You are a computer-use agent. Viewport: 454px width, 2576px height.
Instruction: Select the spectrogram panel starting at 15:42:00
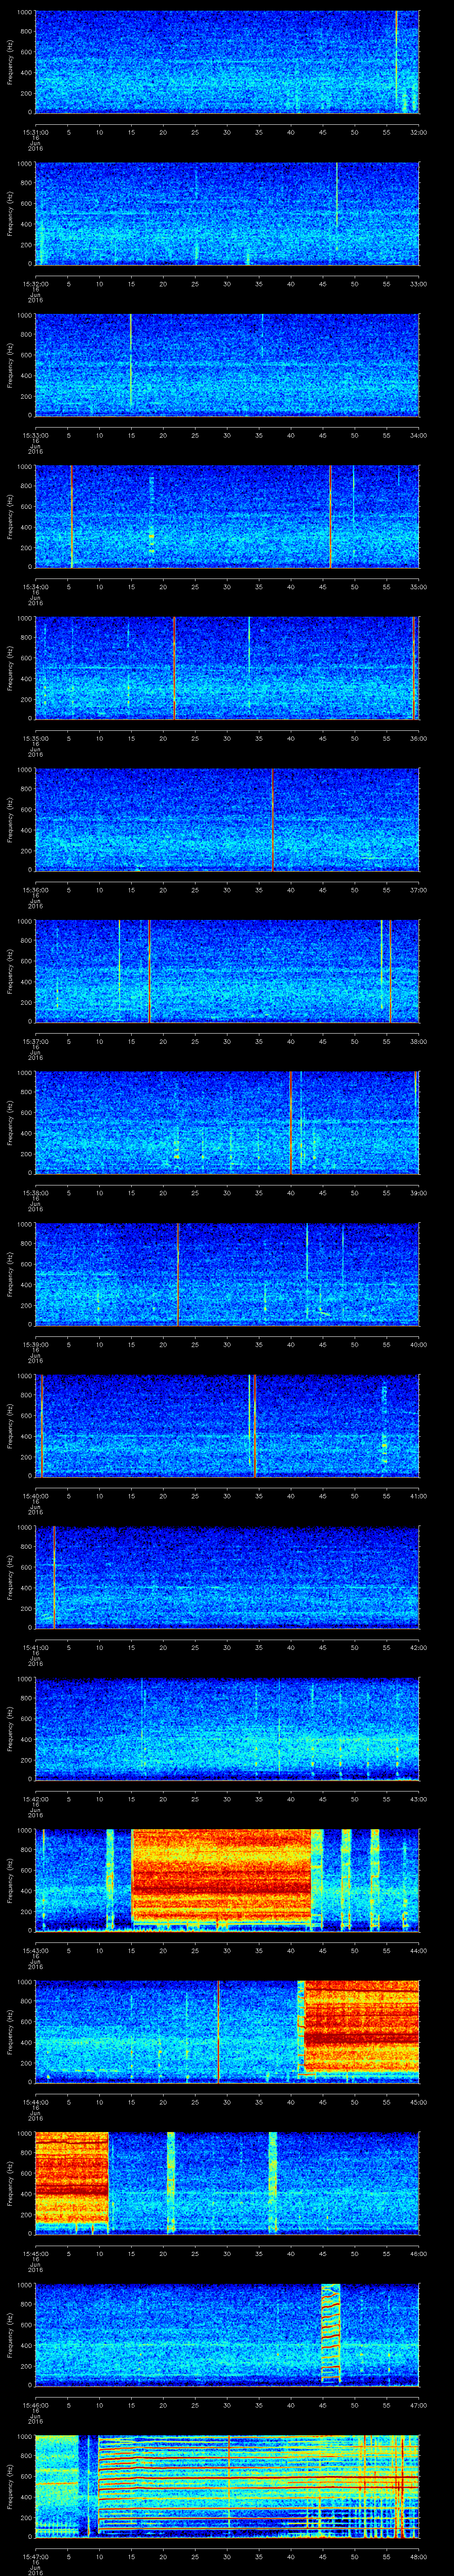(x=227, y=1728)
